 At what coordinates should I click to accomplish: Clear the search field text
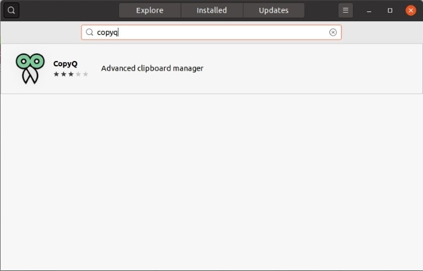(333, 33)
